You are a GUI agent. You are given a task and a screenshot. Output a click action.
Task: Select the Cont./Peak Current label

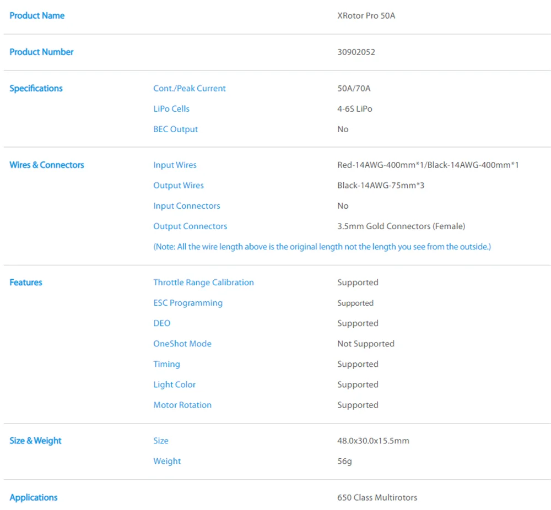(x=189, y=88)
